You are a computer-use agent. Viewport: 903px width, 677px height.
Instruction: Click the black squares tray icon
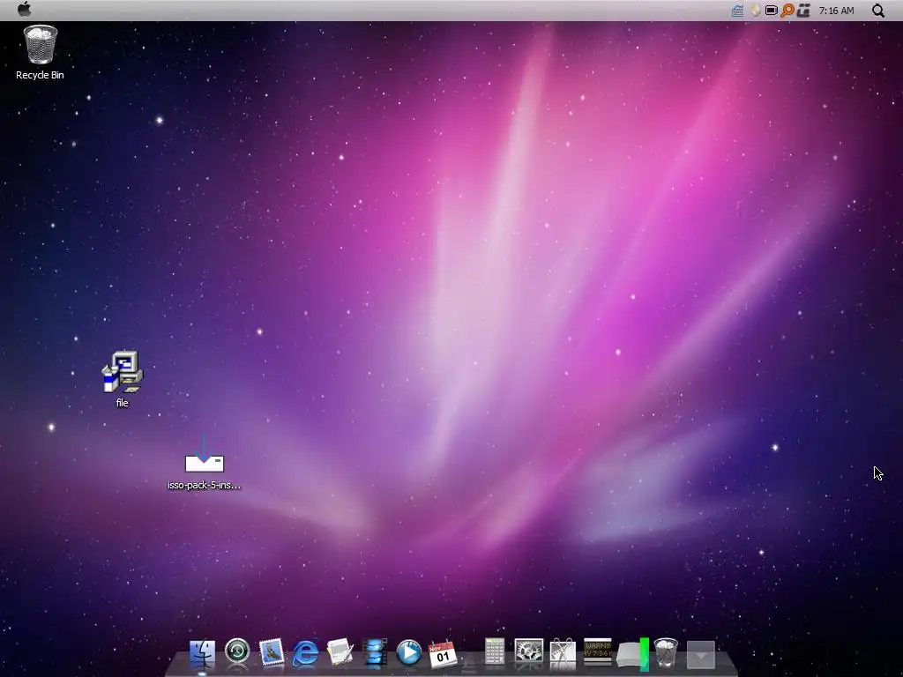point(803,11)
